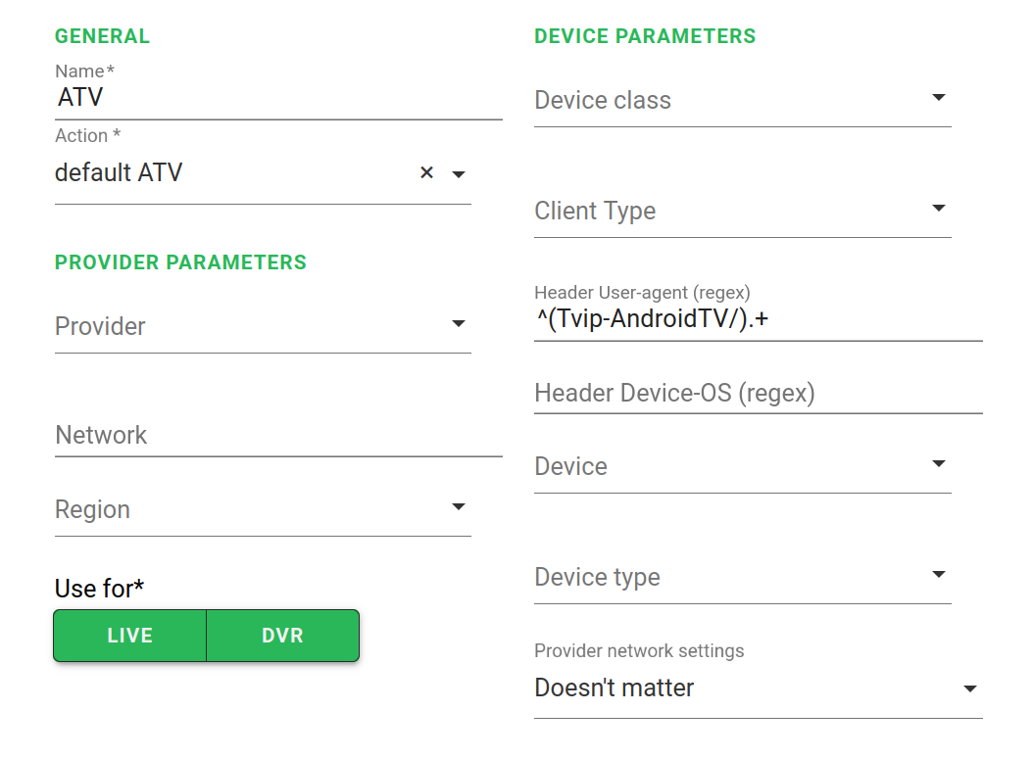Click the Region field arrow icon
1033x759 pixels.
click(x=458, y=507)
